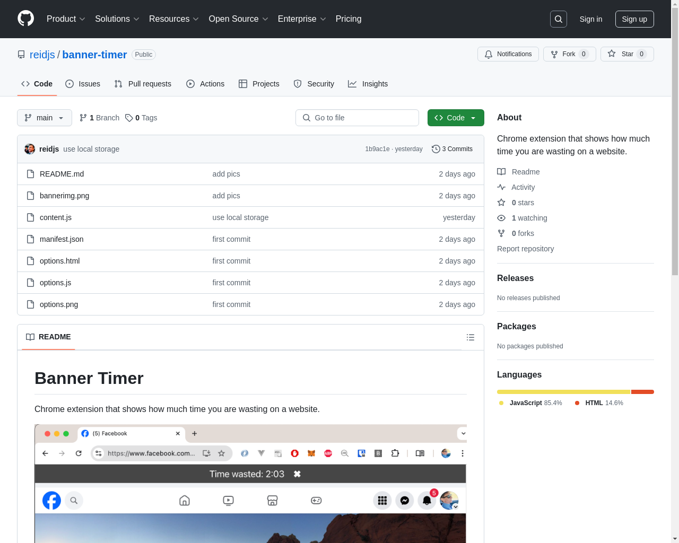Click the Sign up button
Image resolution: width=679 pixels, height=543 pixels.
pyautogui.click(x=634, y=19)
